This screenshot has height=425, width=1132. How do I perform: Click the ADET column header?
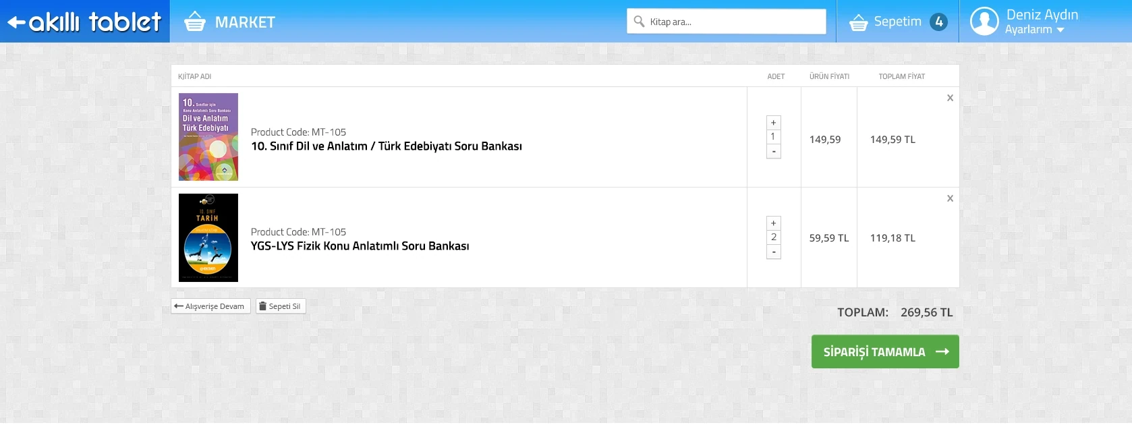(x=776, y=76)
